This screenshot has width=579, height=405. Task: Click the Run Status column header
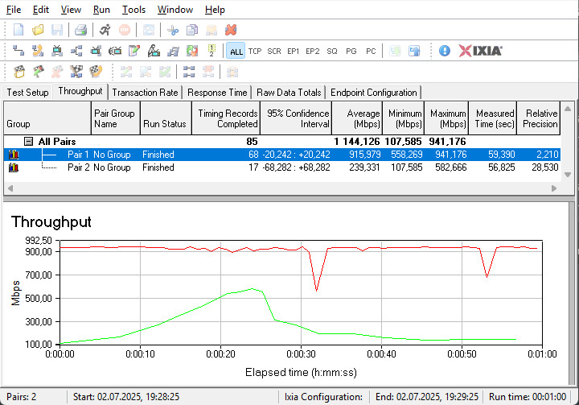pyautogui.click(x=166, y=118)
